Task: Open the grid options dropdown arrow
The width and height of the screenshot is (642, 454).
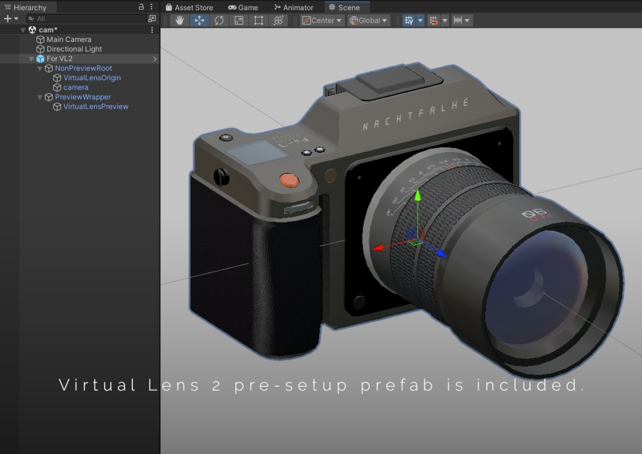Action: point(420,21)
